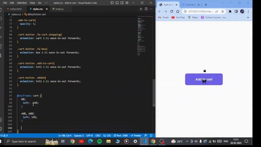Open the Online Courses bookmark

(x=214, y=17)
